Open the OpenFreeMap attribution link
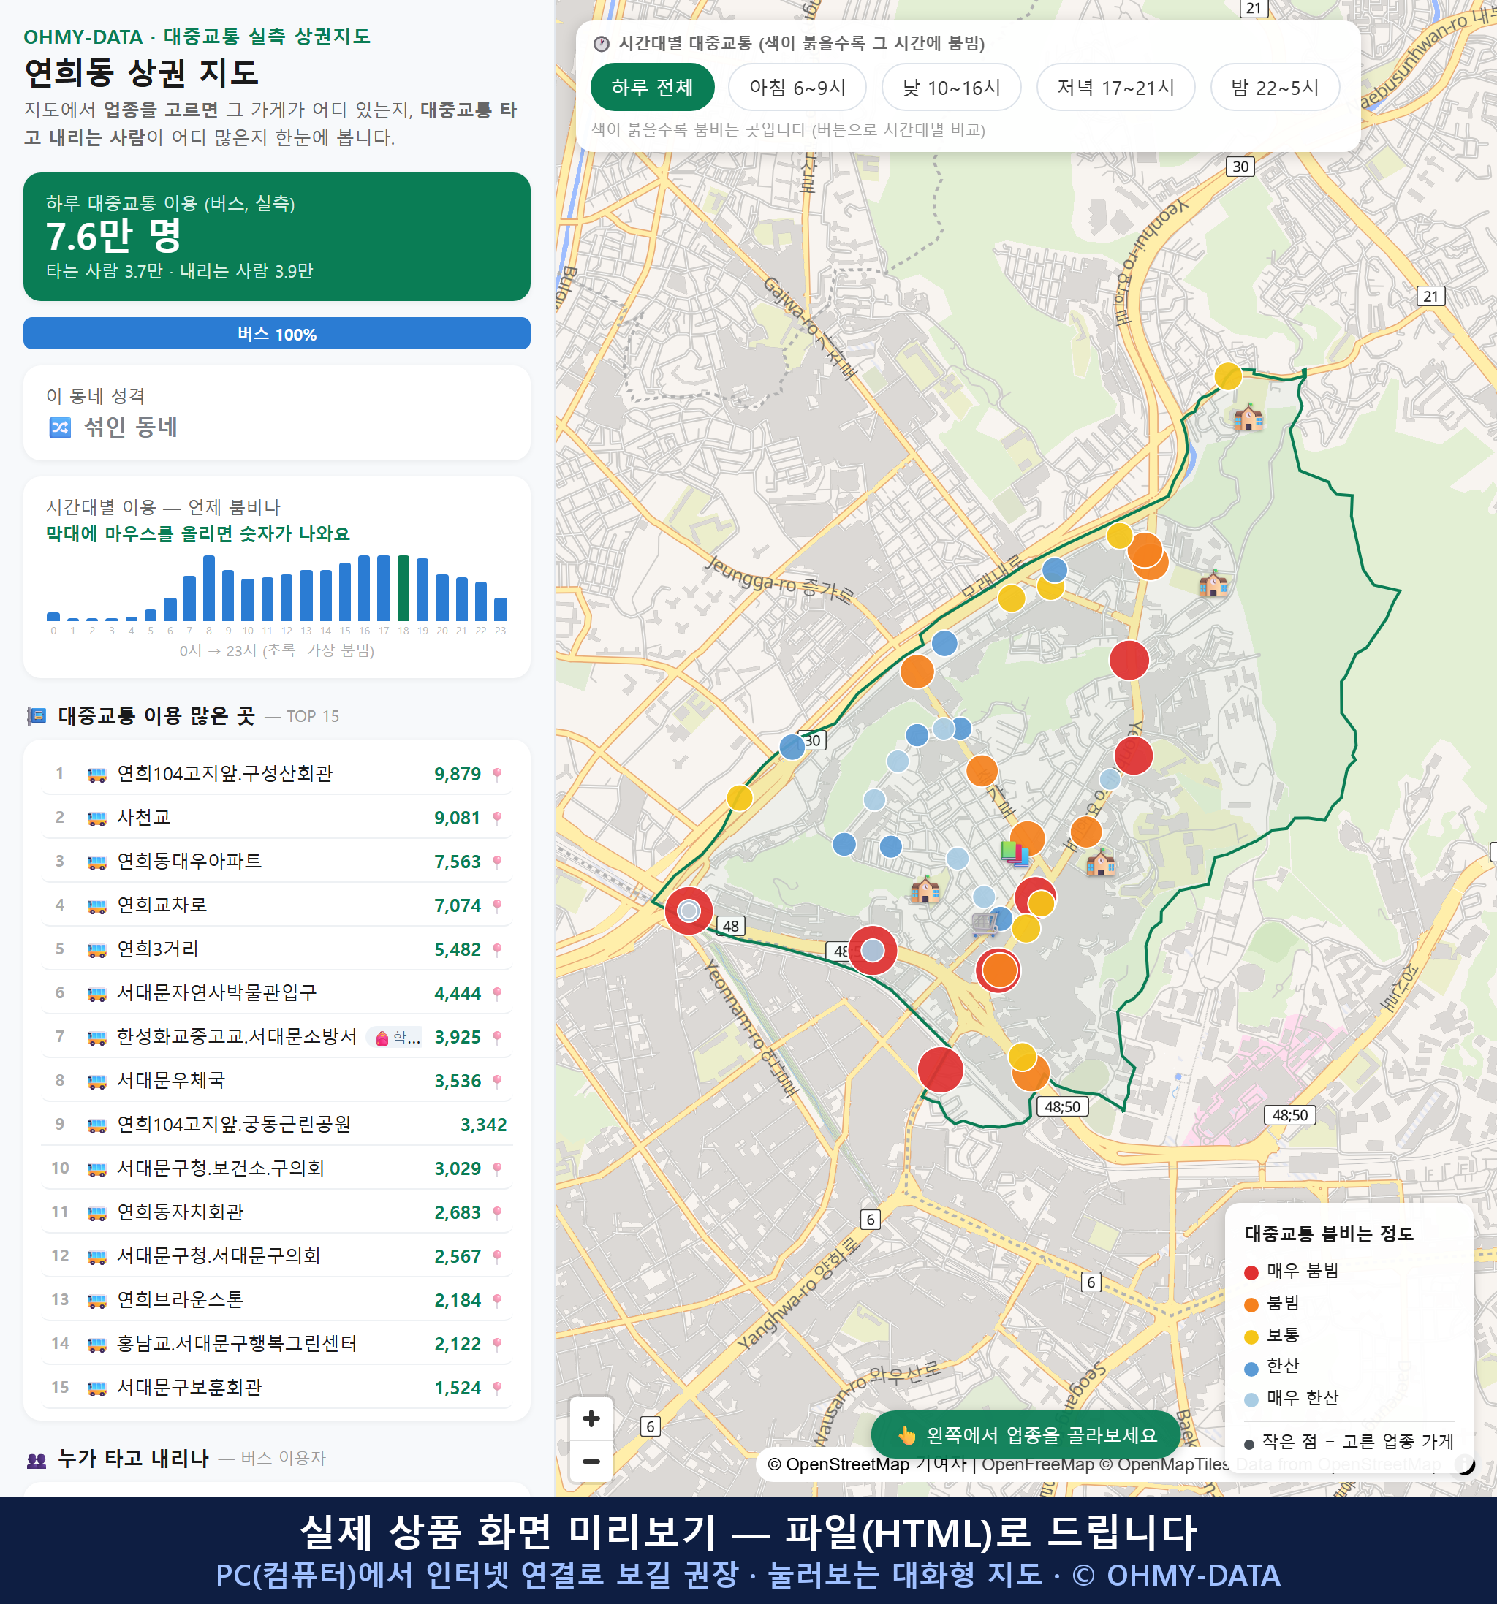 tap(1038, 1464)
